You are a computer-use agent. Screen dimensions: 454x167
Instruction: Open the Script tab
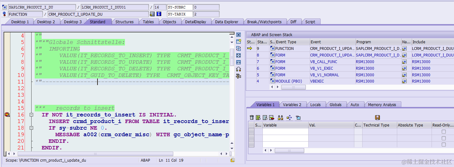point(310,22)
